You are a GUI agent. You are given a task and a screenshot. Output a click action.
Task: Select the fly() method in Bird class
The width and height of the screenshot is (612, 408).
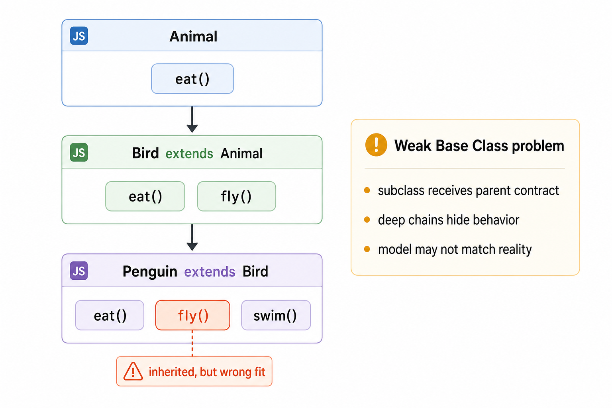[x=236, y=196]
